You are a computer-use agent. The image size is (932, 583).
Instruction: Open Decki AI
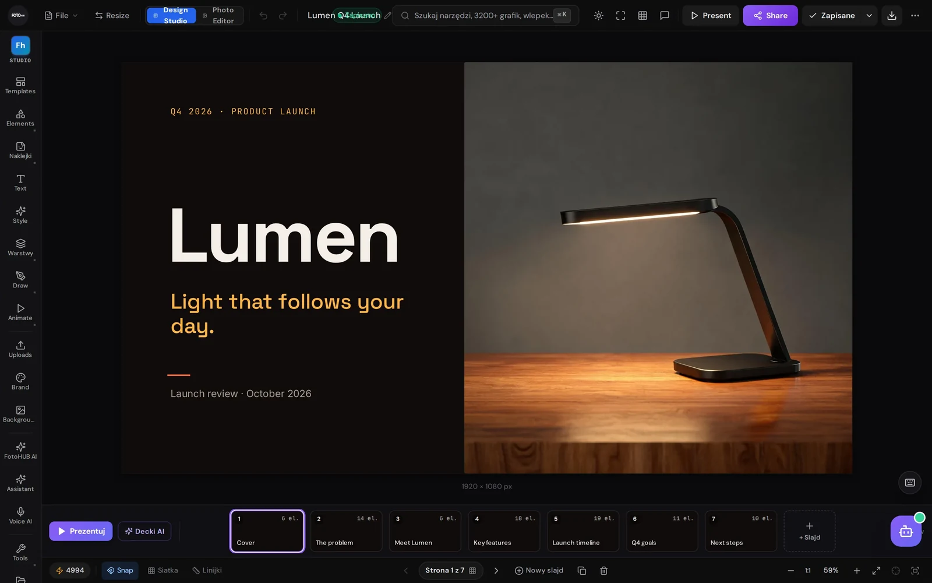point(144,531)
